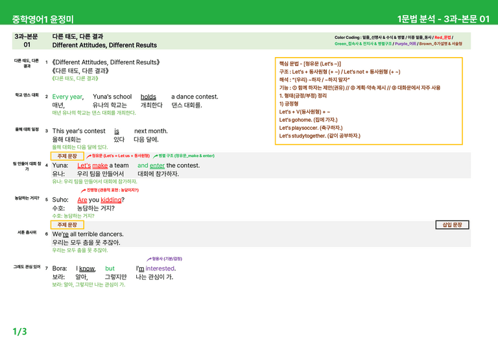Click the red underlined "Let's" in Yuna's line

(x=84, y=165)
